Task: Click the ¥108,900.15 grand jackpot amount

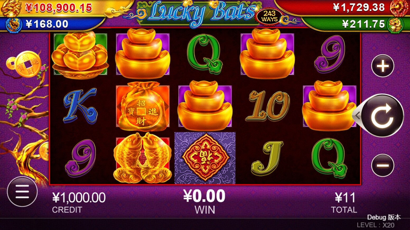Action: pos(59,8)
